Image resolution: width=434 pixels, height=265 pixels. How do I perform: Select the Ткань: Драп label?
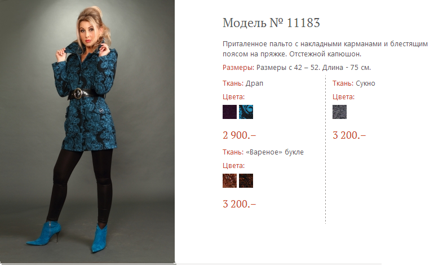point(243,83)
